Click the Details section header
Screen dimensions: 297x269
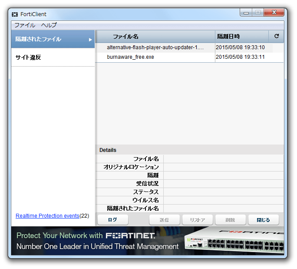pyautogui.click(x=190, y=150)
